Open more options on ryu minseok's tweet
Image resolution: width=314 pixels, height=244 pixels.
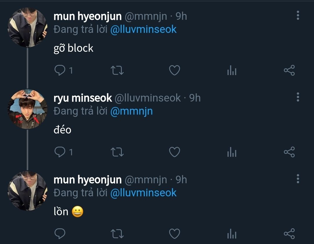298,97
